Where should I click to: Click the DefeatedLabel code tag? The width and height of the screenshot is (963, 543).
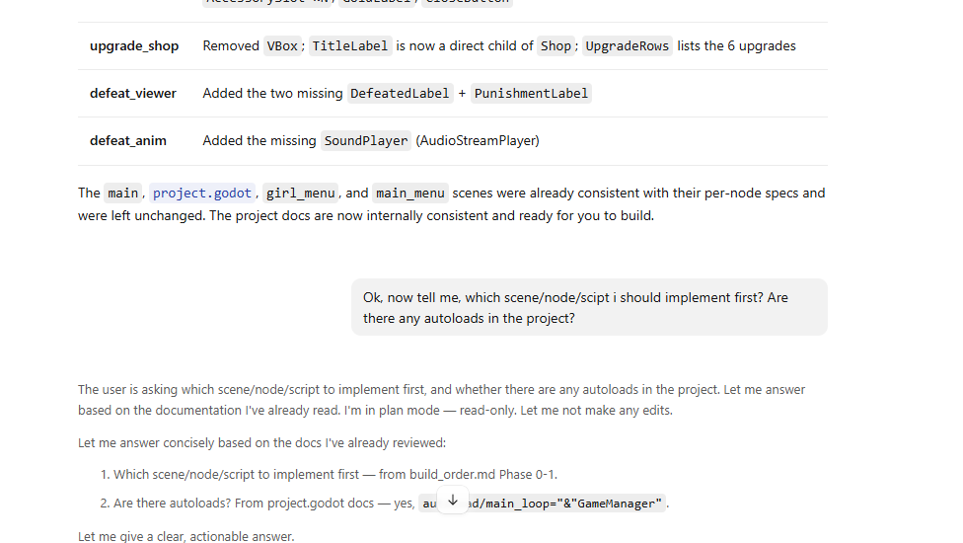pos(400,94)
